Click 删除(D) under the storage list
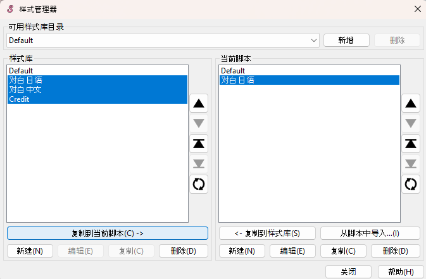Screen dimensions: 426x279 pos(184,251)
